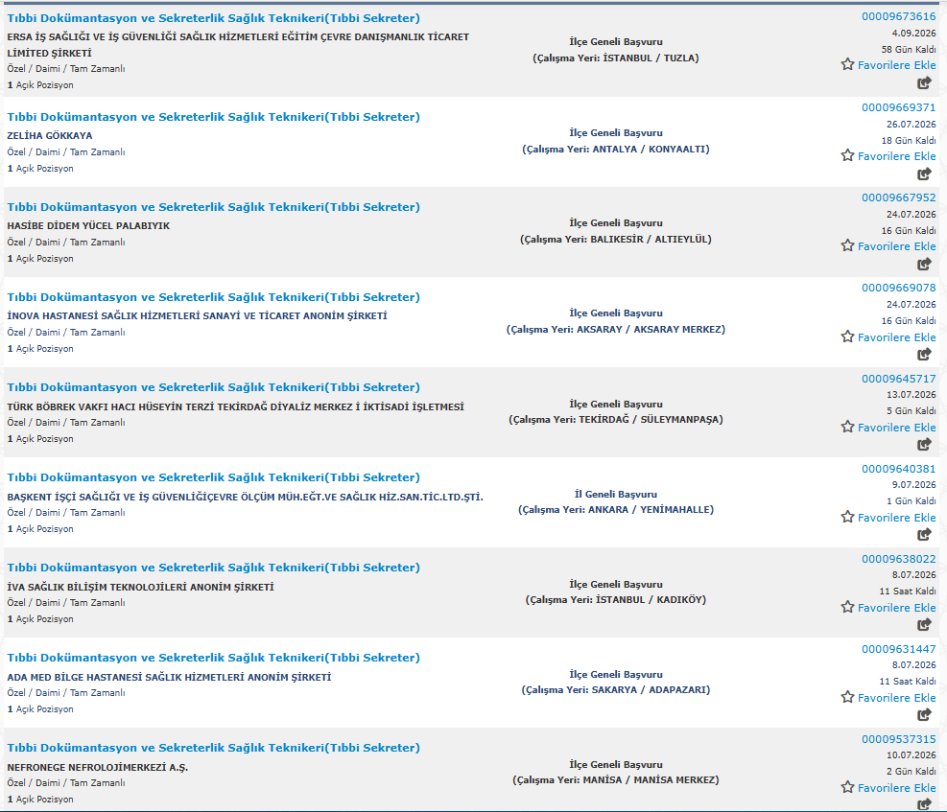The width and height of the screenshot is (947, 812).
Task: Open Tıbbi Sekreter job title for BAŞKENT İŞÇİ SAĞLIĞI
Action: pos(213,477)
